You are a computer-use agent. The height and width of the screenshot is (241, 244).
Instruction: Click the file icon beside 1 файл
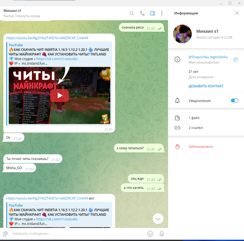(x=178, y=118)
